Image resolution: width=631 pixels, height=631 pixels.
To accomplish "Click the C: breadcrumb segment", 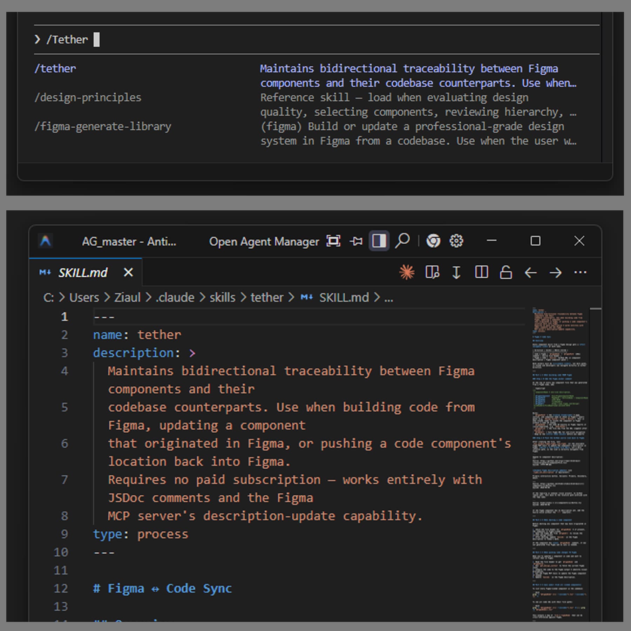I will pos(48,298).
